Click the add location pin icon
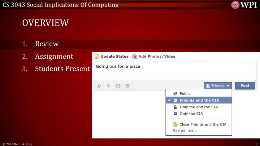This screenshot has width=260, height=146. tap(108, 86)
